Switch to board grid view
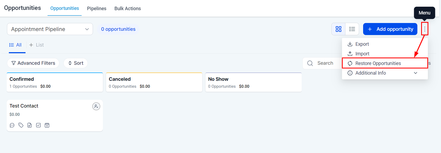The image size is (441, 153). coord(338,29)
